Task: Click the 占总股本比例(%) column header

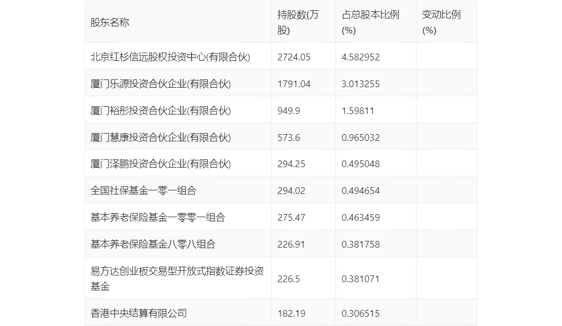Action: 370,22
